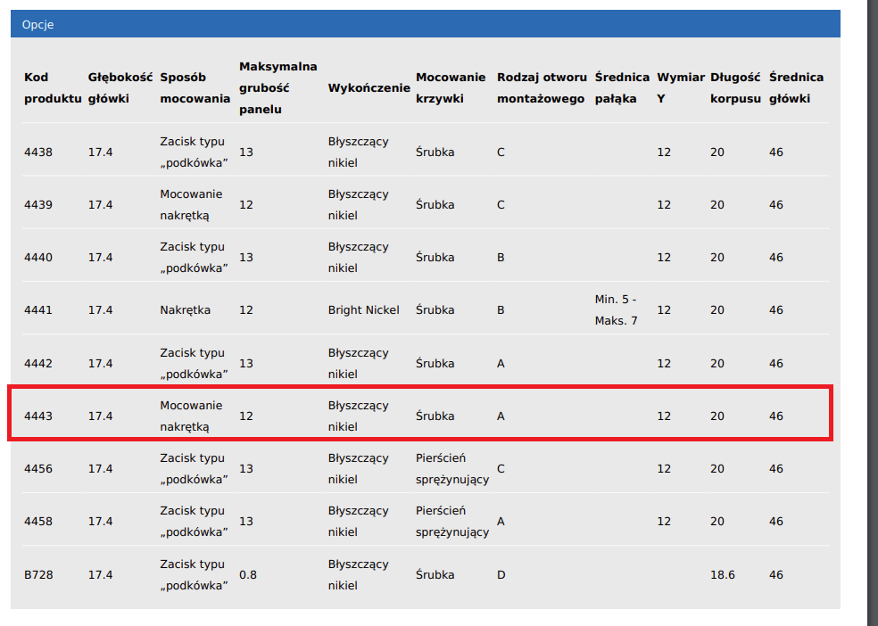Click the 'Sposób mocowania' column header
The width and height of the screenshot is (878, 626).
coord(195,87)
